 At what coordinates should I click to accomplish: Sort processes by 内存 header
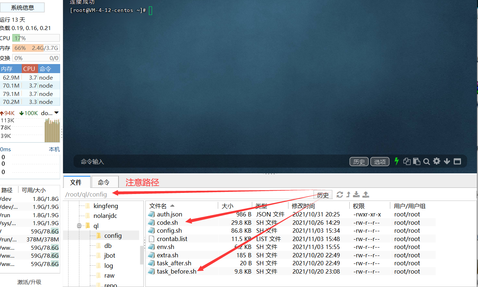pyautogui.click(x=11, y=69)
